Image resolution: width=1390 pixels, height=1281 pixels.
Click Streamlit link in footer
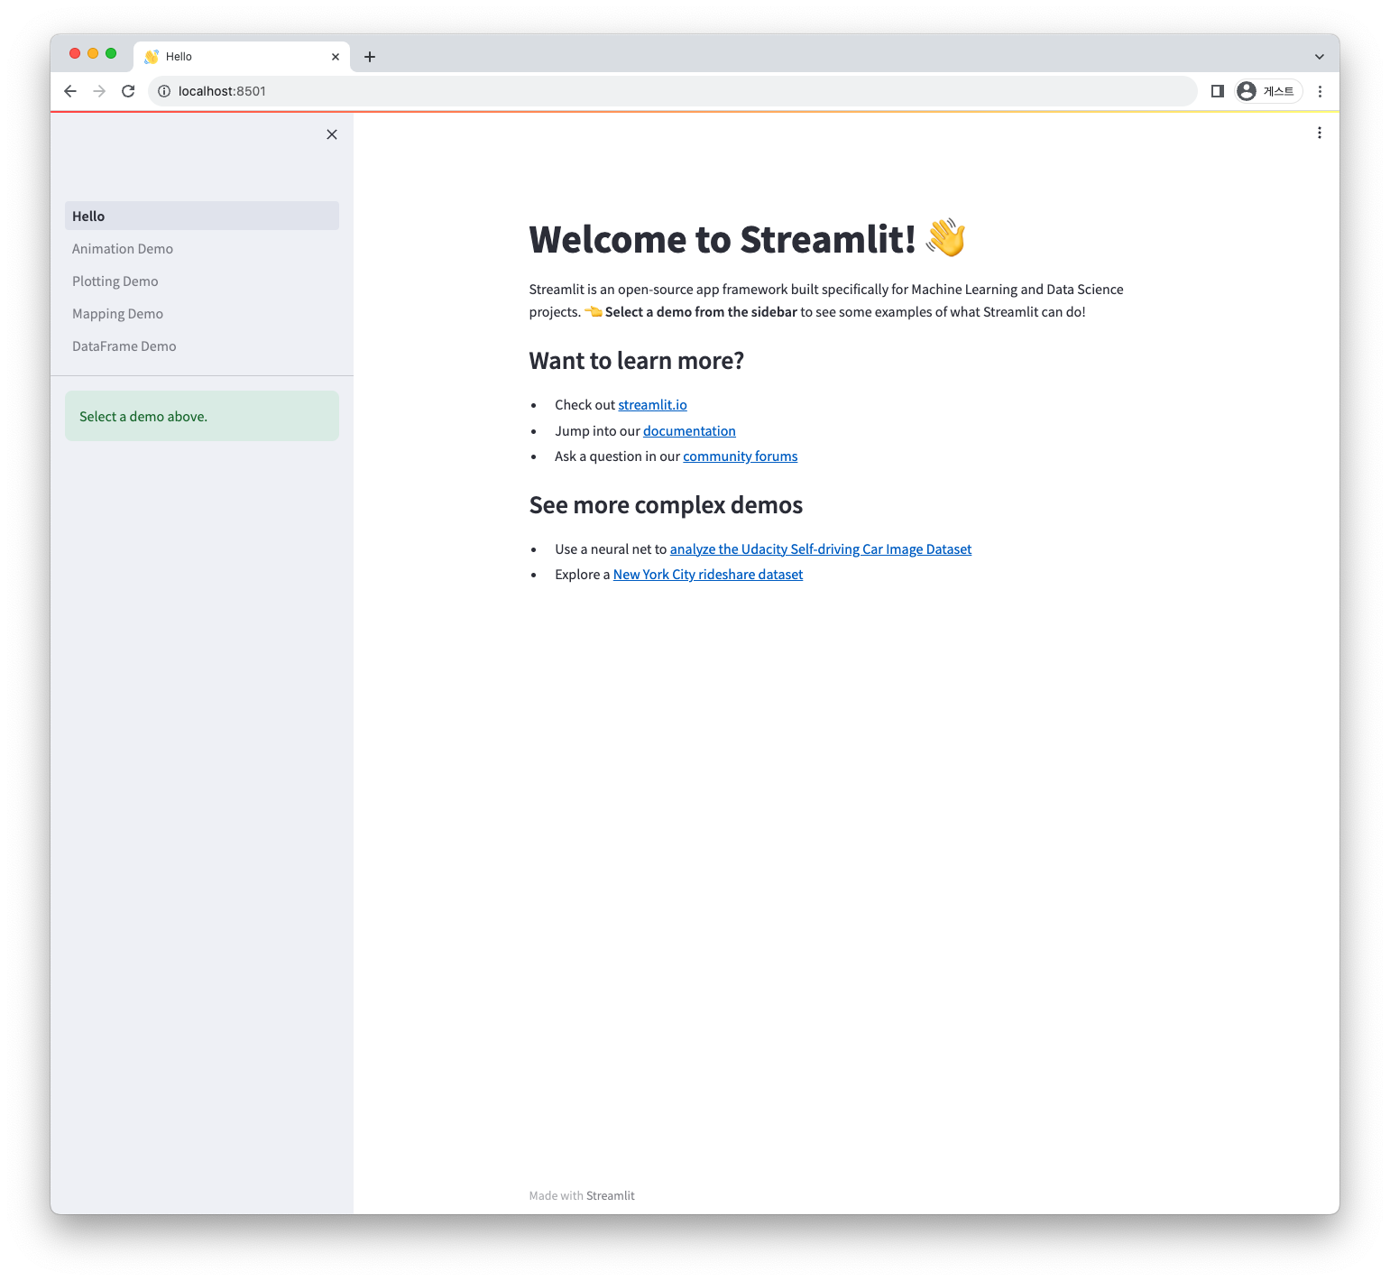(611, 1195)
